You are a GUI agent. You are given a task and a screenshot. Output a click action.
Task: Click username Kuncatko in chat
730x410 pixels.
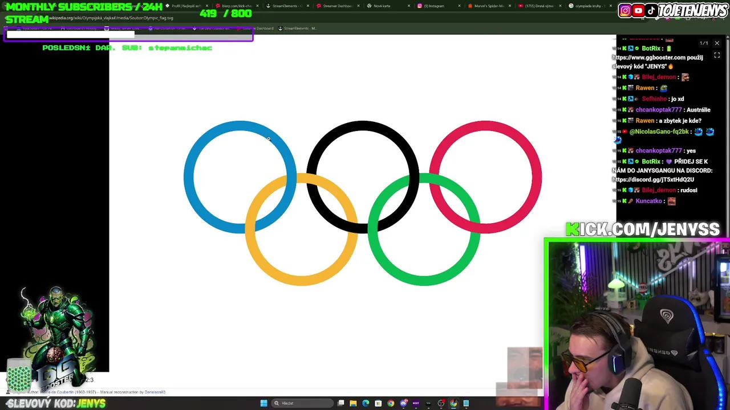648,201
